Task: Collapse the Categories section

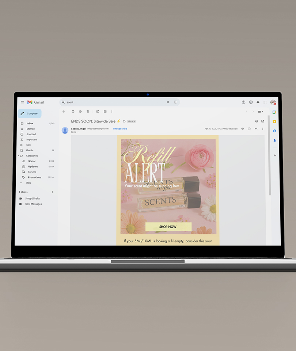Action: [19, 156]
